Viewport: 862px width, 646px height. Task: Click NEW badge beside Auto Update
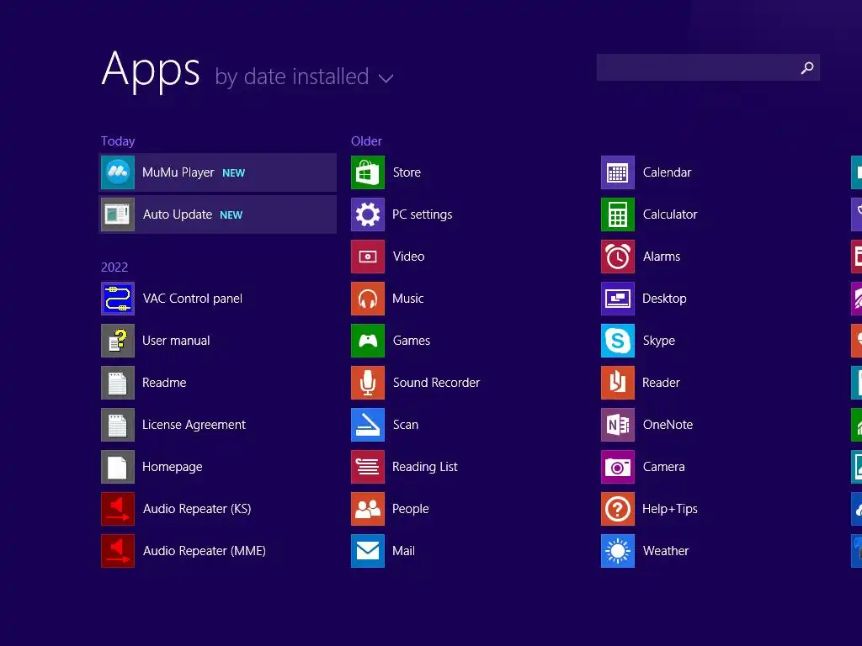click(231, 215)
